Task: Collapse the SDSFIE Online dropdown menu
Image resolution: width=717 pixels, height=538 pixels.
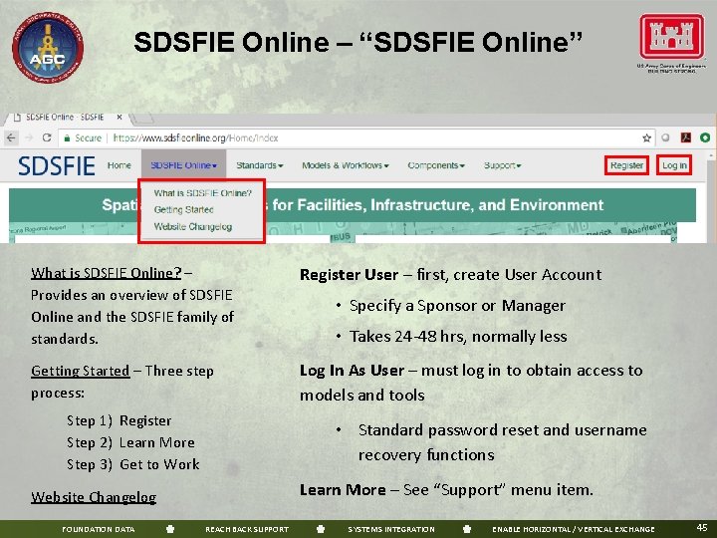Action: click(184, 165)
